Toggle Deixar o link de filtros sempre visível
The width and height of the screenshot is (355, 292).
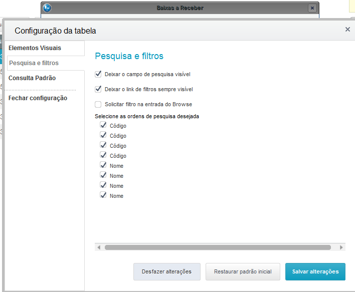(98, 89)
